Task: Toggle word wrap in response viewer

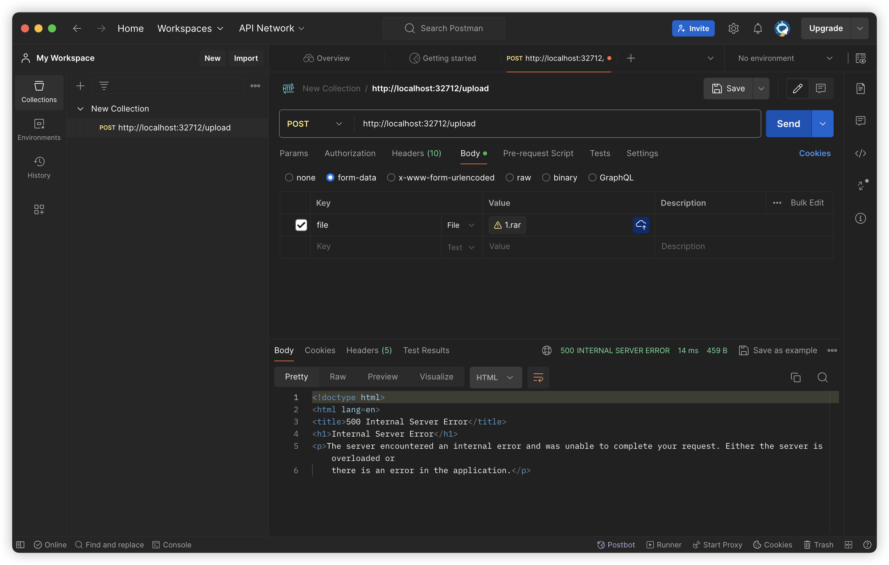Action: pos(538,377)
